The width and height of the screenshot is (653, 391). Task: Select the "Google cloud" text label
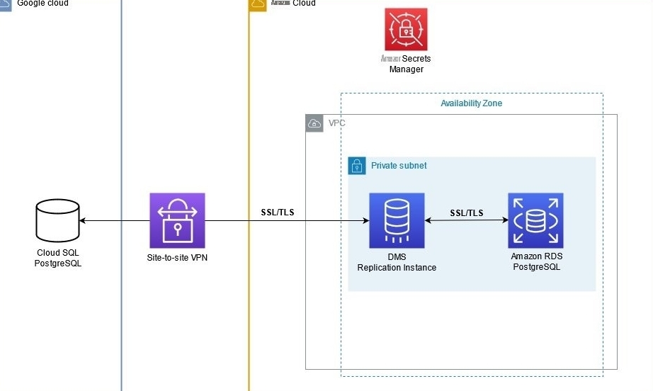click(42, 4)
